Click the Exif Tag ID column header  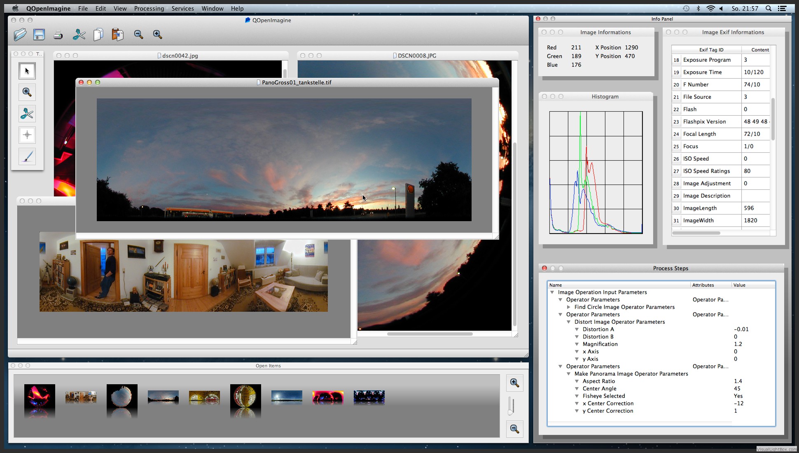pyautogui.click(x=711, y=50)
